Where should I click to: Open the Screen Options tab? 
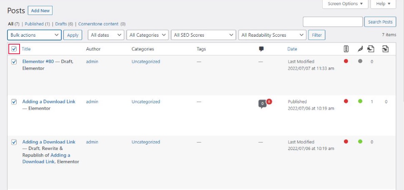tap(345, 4)
